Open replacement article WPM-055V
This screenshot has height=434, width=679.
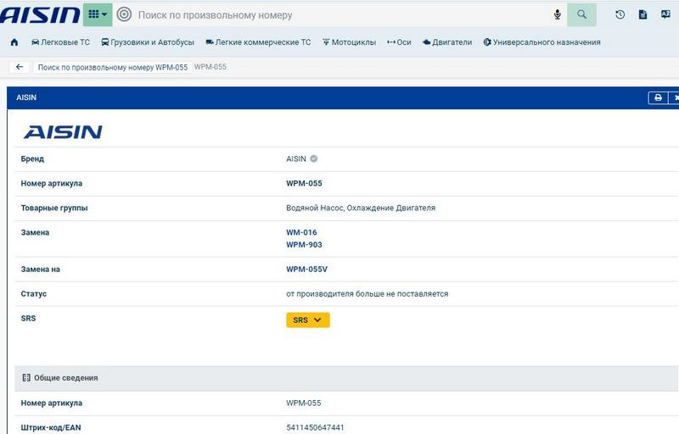(x=306, y=270)
